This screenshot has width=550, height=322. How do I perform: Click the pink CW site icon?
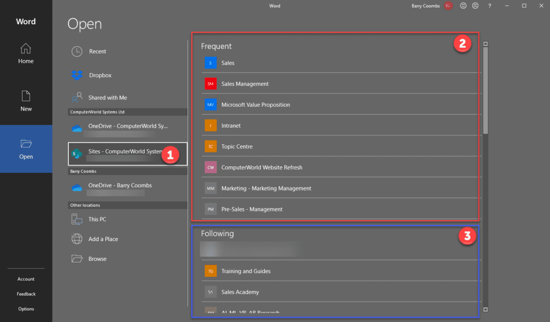coord(211,167)
